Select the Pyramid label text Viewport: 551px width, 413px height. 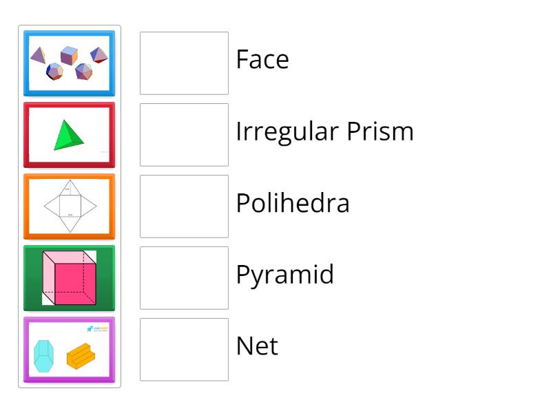pos(284,275)
